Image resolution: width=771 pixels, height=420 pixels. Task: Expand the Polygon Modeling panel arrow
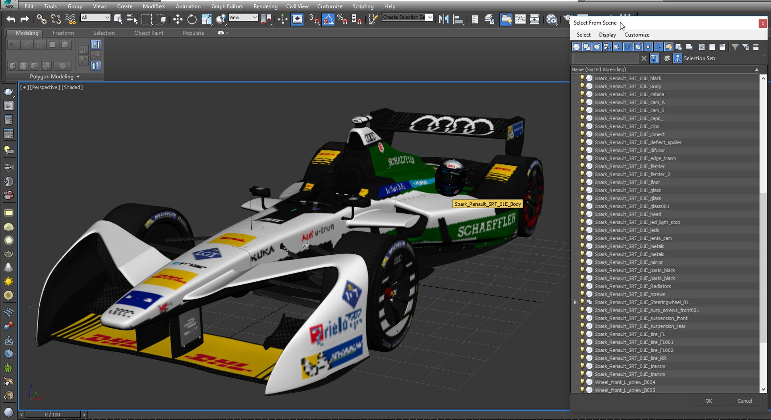[78, 77]
